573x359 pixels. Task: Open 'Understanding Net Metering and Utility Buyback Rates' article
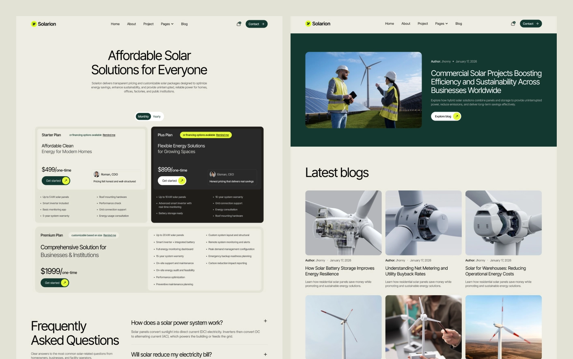(416, 271)
